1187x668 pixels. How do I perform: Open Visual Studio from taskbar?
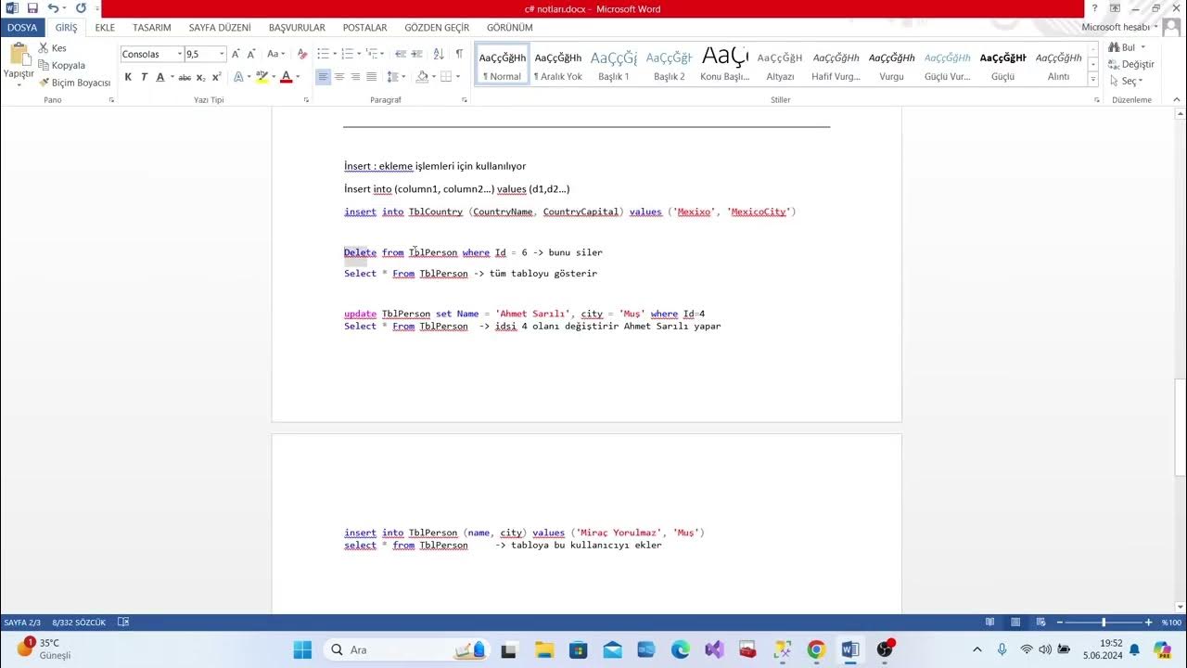[x=714, y=649]
